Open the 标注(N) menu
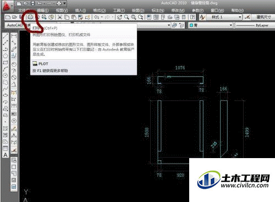Viewport: 275px width, 202px height. coord(157,10)
